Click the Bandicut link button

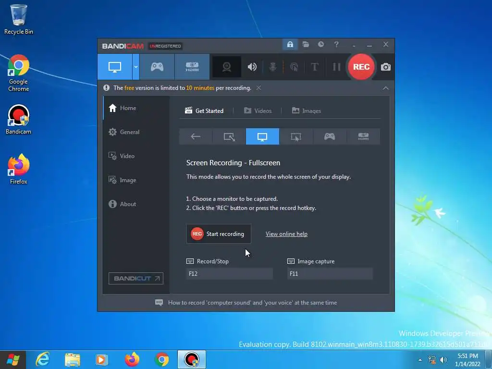click(x=136, y=278)
